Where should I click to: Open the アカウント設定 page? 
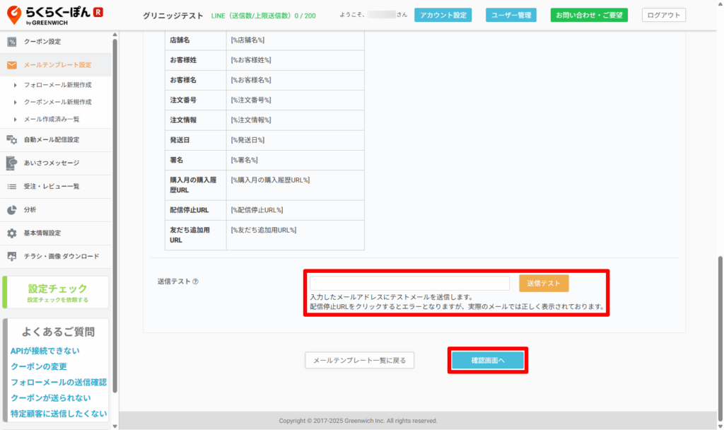click(443, 15)
